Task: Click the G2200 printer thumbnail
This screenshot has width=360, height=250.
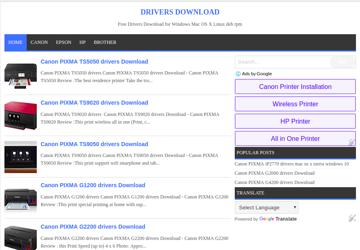Action: [21, 238]
